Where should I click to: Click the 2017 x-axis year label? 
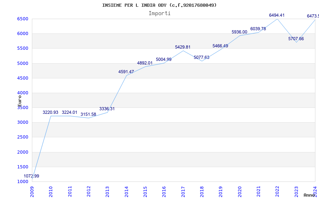183,192
